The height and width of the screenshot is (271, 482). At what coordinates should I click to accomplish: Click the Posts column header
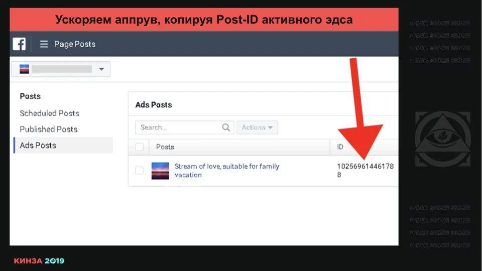[x=165, y=147]
